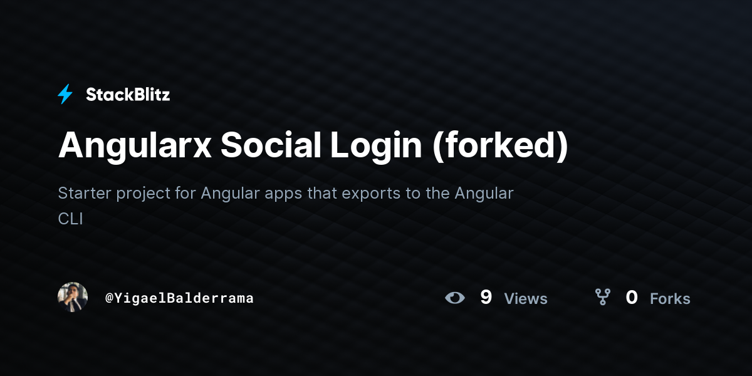Viewport: 752px width, 376px height.
Task: Click the StackBlitz lightning bolt logo
Action: (x=65, y=95)
